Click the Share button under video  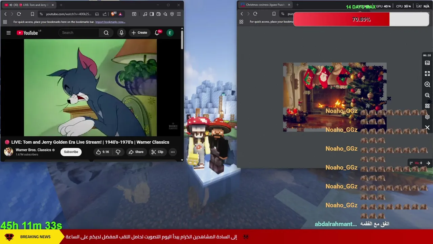pos(136,152)
